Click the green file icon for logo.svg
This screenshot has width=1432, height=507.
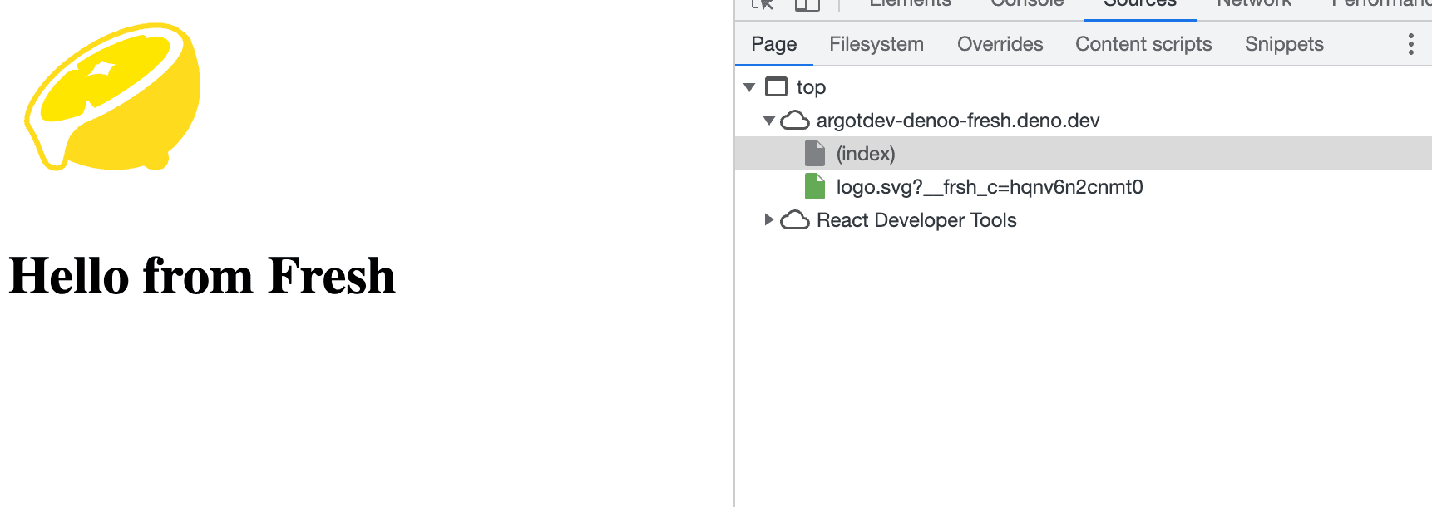pyautogui.click(x=815, y=186)
